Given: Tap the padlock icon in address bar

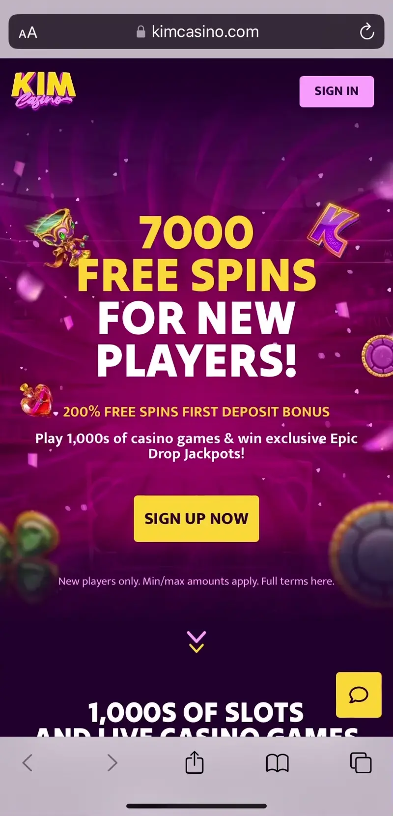Looking at the screenshot, I should 141,32.
